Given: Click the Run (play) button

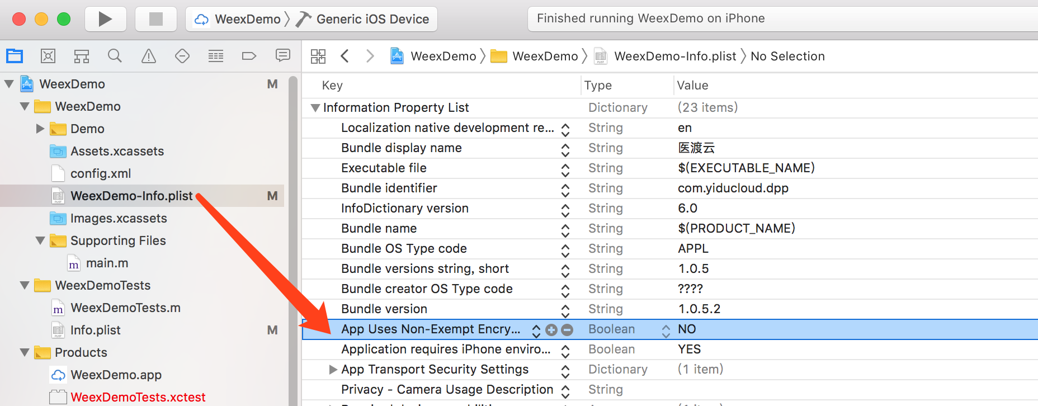Looking at the screenshot, I should (x=105, y=20).
